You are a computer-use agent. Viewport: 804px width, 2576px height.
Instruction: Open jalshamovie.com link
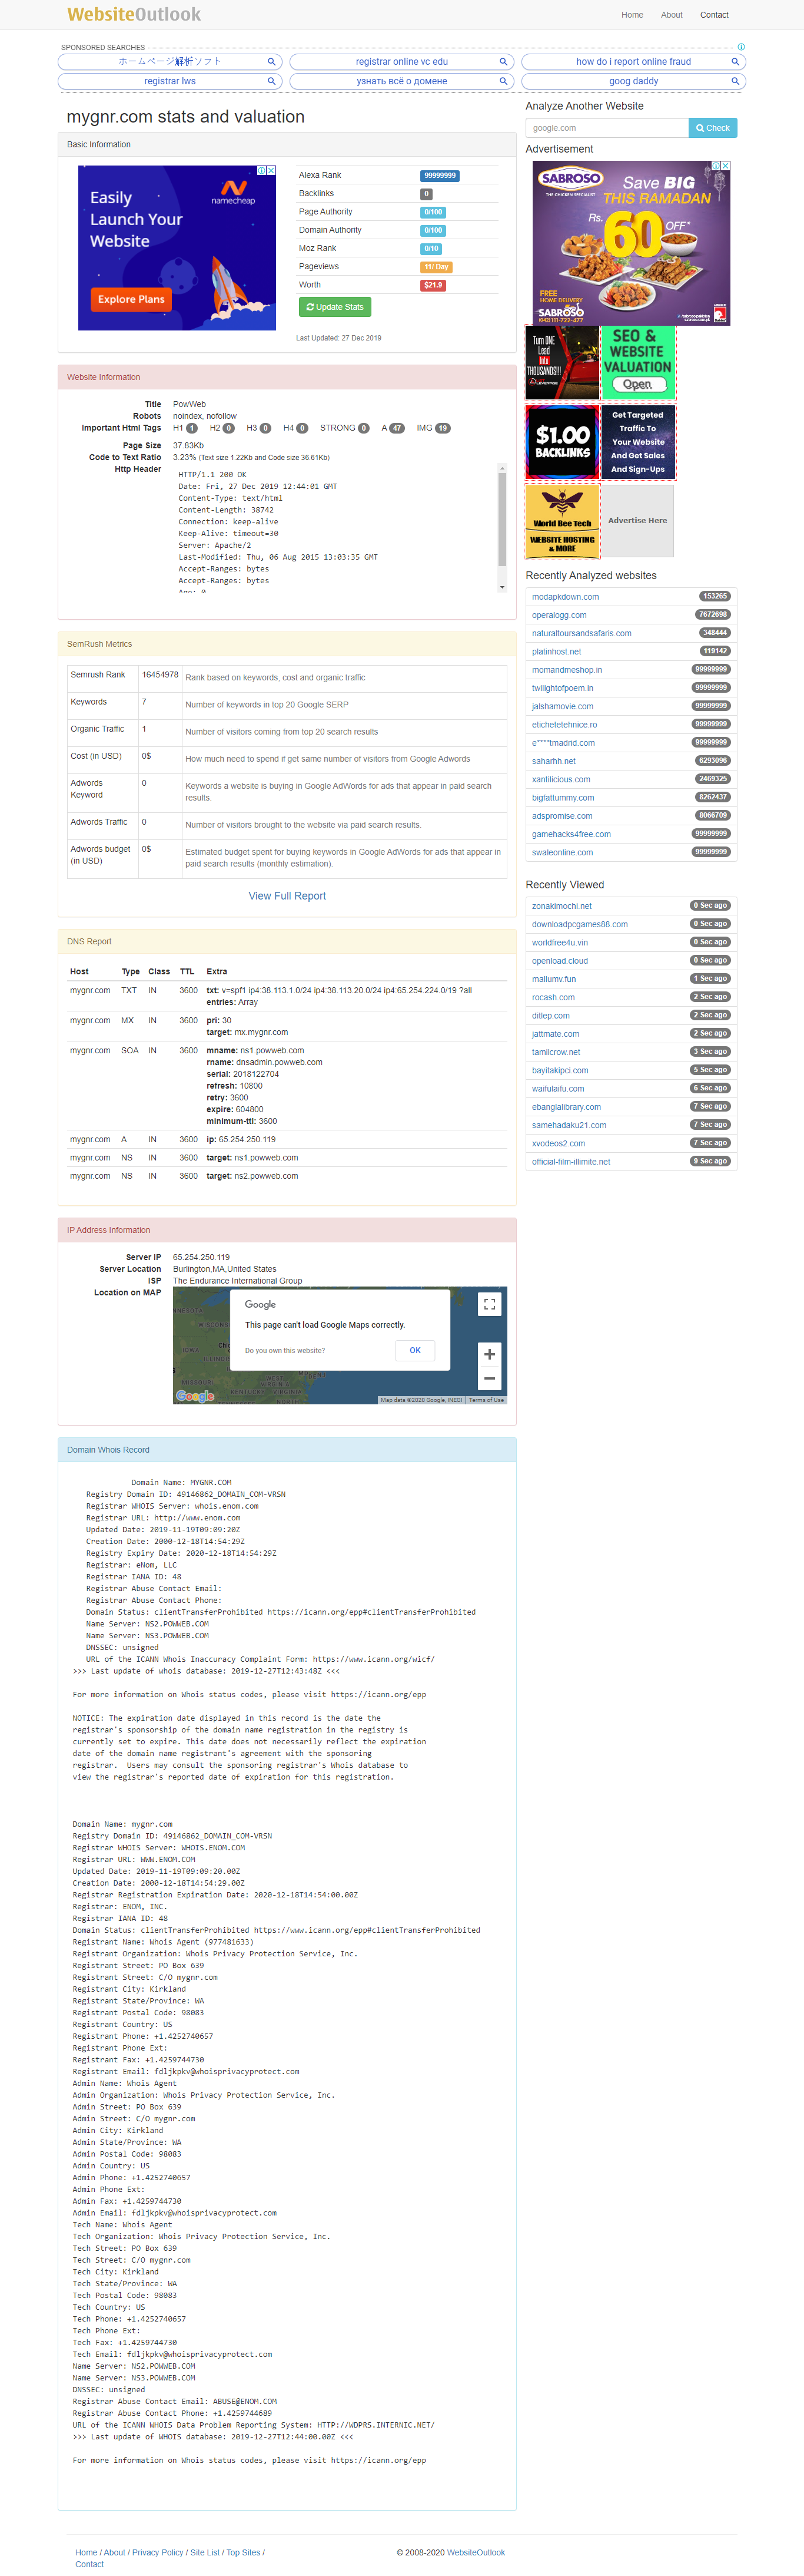pos(562,706)
